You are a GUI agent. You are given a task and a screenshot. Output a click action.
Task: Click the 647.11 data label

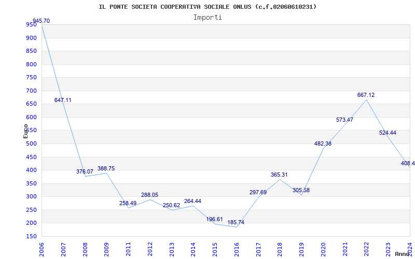[x=63, y=100]
